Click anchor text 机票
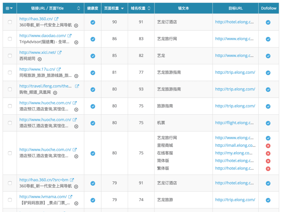 pyautogui.click(x=161, y=123)
